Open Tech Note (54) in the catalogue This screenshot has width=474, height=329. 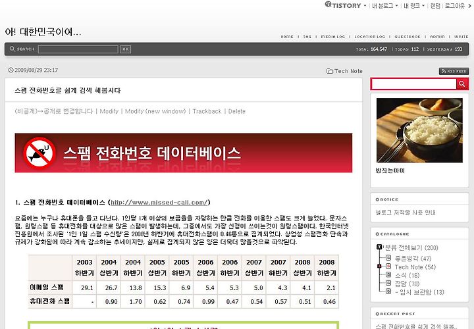pos(415,267)
